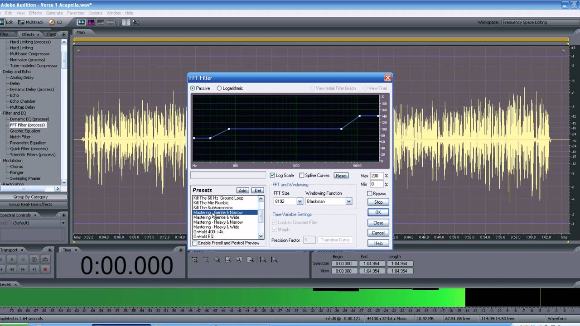The height and width of the screenshot is (326, 580).
Task: Click the yellow navigation bar above waveform
Action: 321,40
